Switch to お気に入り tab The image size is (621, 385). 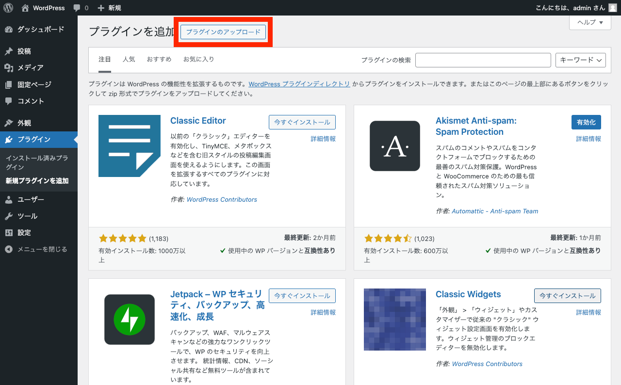tap(199, 60)
